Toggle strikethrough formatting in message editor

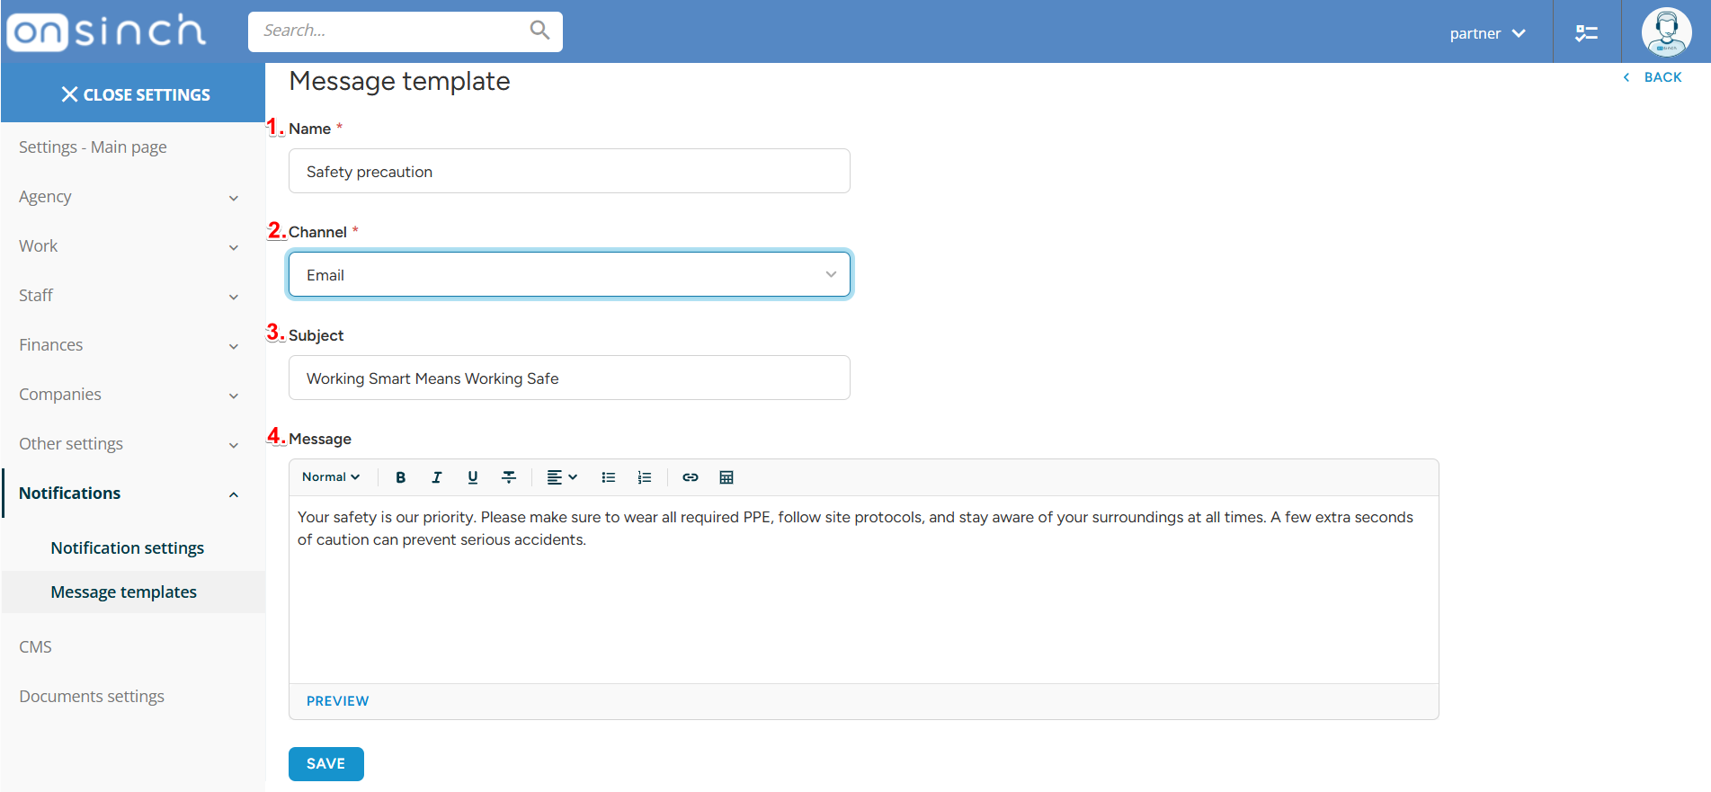click(x=509, y=477)
